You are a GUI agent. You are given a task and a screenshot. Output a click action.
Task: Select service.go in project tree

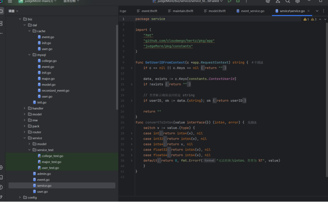(x=62, y=185)
